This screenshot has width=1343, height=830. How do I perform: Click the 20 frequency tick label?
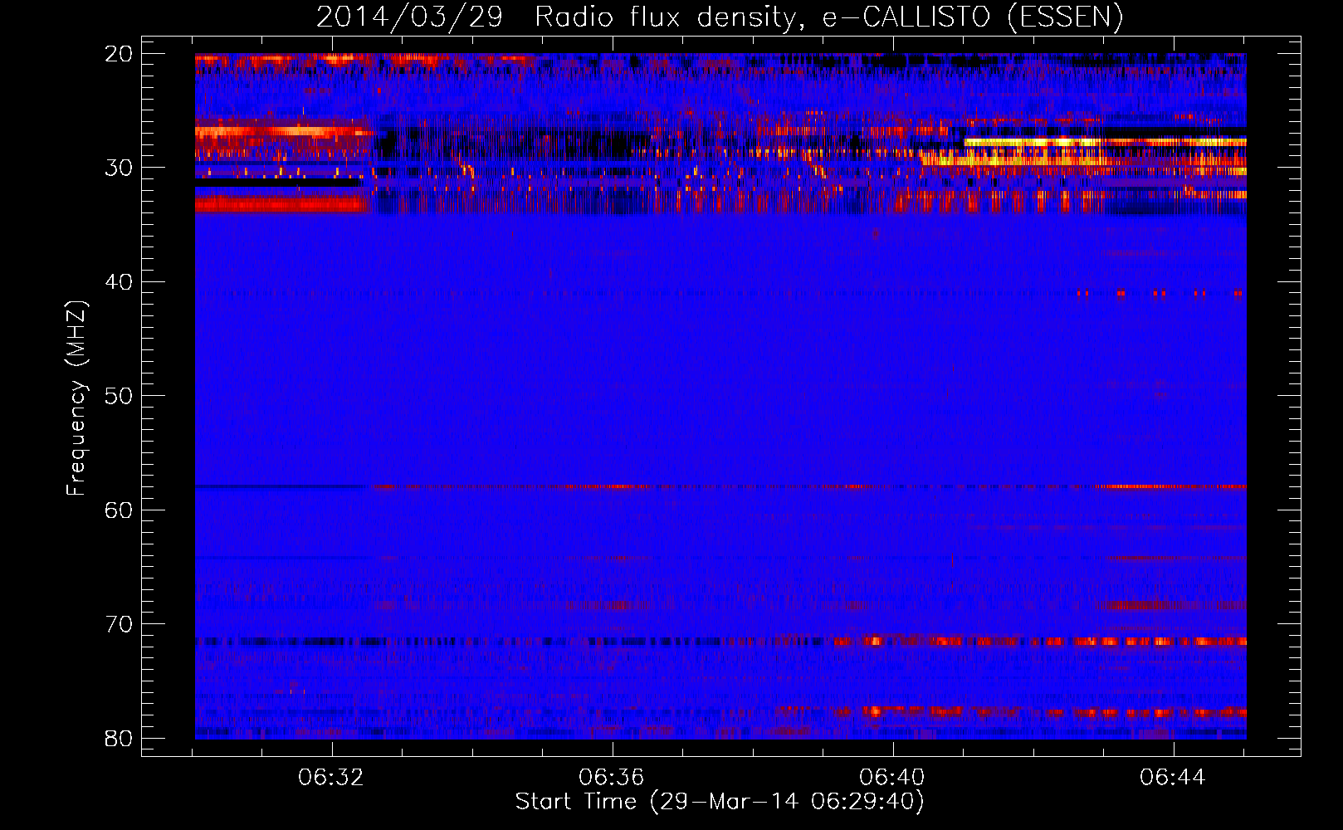pos(119,54)
